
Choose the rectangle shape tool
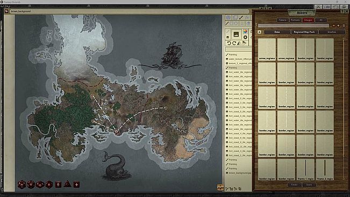point(232,24)
